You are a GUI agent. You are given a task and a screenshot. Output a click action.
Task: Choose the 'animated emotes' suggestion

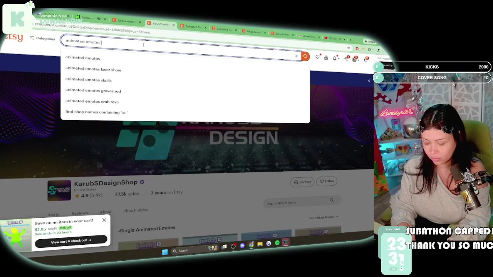[82, 58]
